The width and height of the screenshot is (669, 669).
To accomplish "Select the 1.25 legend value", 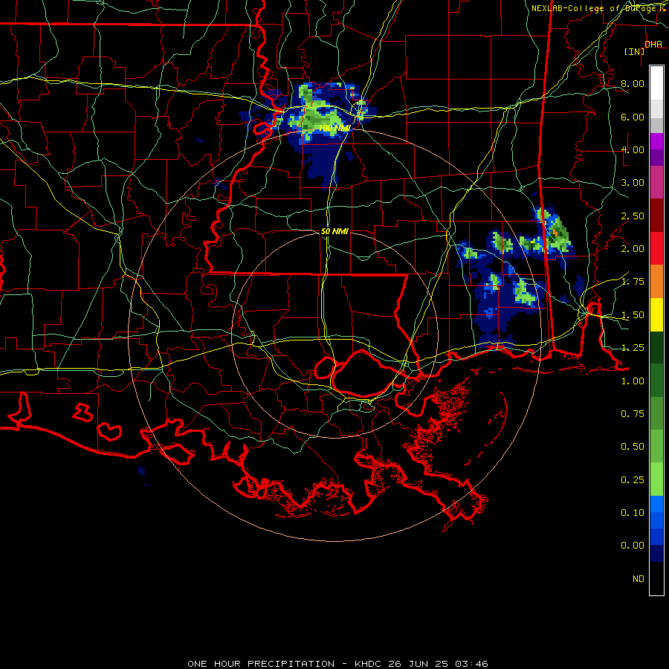I will (x=633, y=348).
